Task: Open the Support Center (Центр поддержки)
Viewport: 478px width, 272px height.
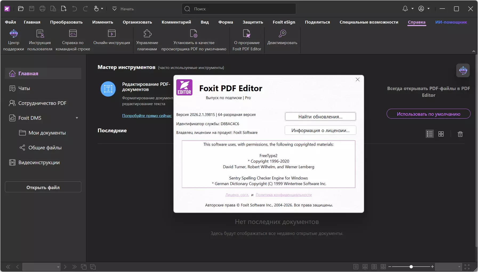Action: [x=14, y=40]
